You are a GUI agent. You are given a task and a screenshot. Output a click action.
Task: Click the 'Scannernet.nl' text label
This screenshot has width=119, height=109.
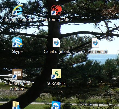[x=95, y=52]
